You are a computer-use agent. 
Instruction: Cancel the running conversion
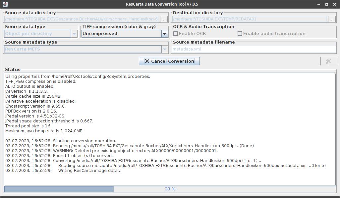169,61
